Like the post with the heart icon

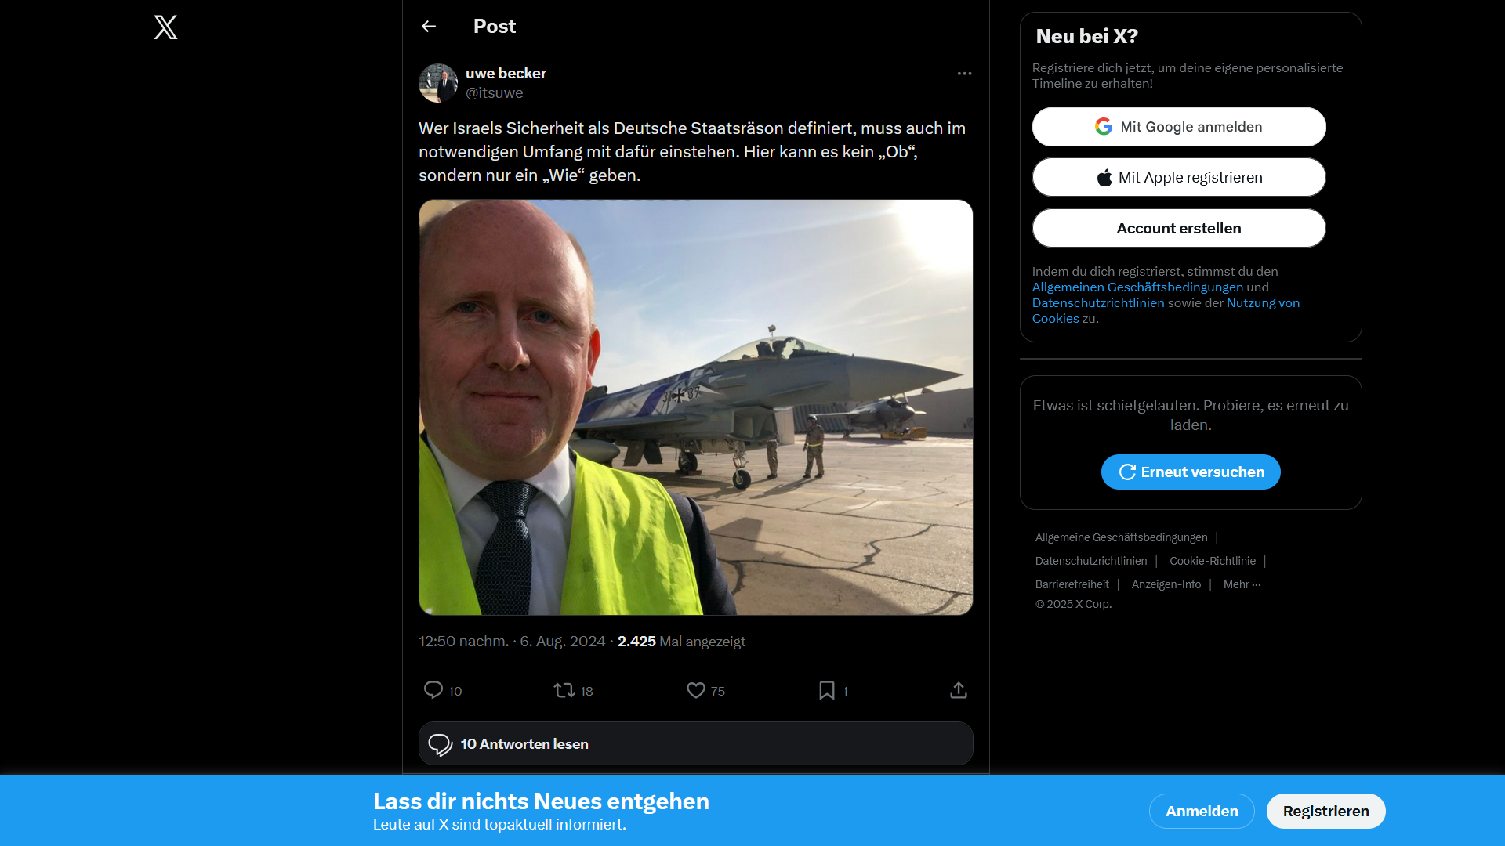(x=696, y=690)
